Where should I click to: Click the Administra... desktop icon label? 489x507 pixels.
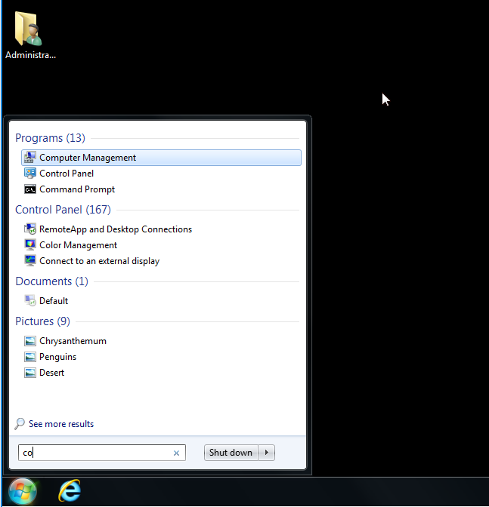[x=30, y=55]
